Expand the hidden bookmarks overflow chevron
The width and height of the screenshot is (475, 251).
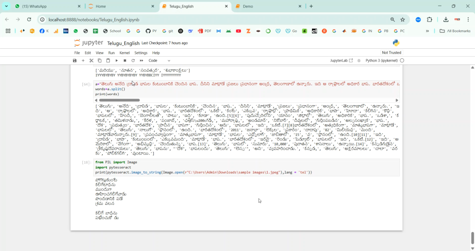[x=427, y=31]
